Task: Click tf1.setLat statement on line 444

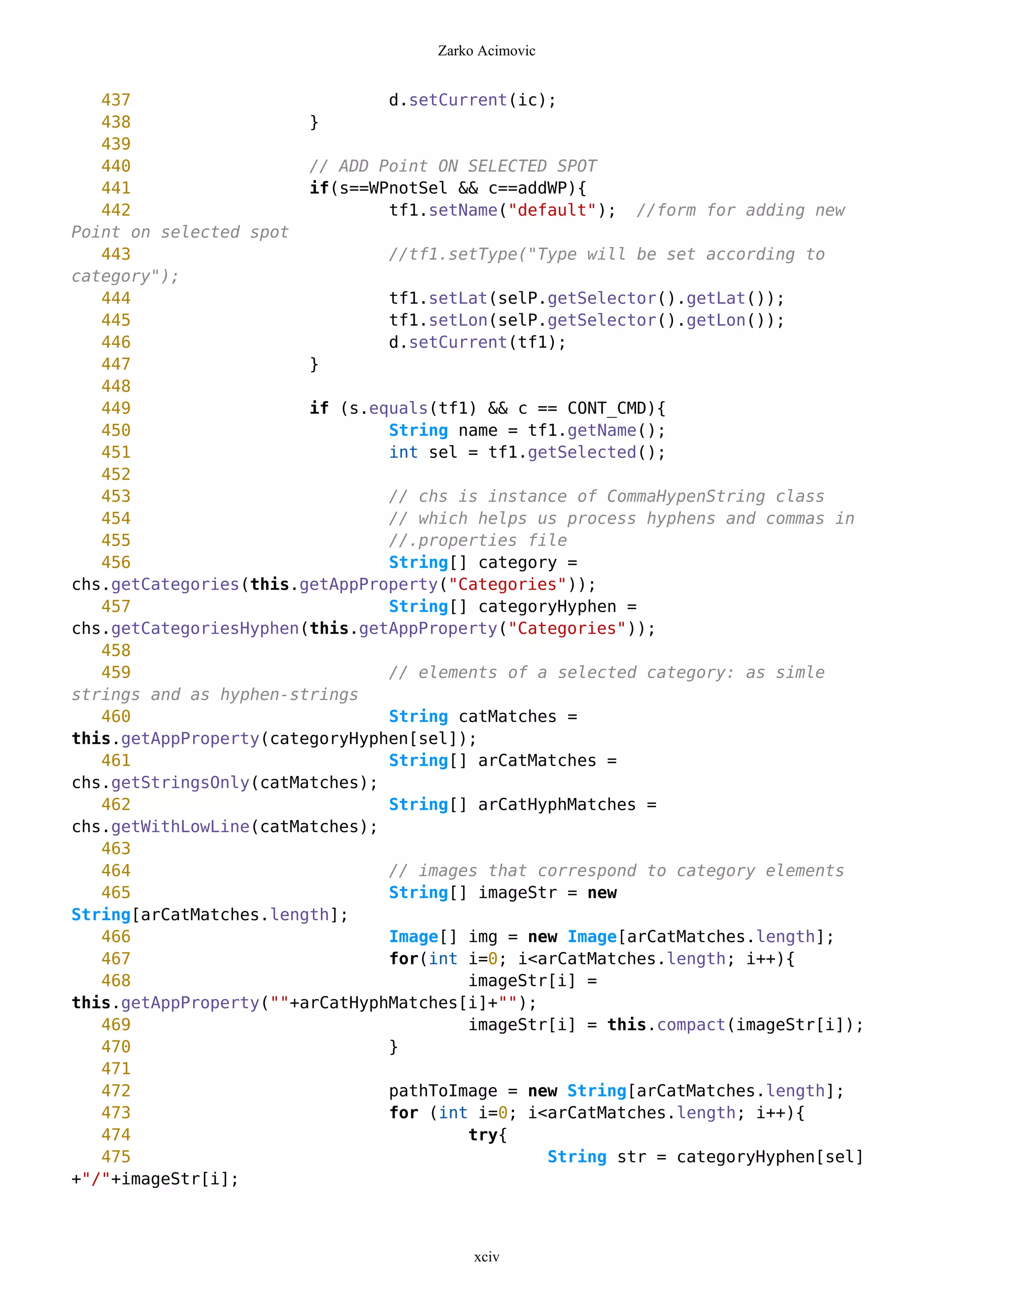Action: [x=586, y=298]
